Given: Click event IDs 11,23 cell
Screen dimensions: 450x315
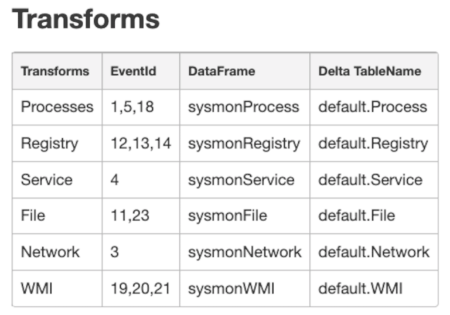Looking at the screenshot, I should 130,215.
